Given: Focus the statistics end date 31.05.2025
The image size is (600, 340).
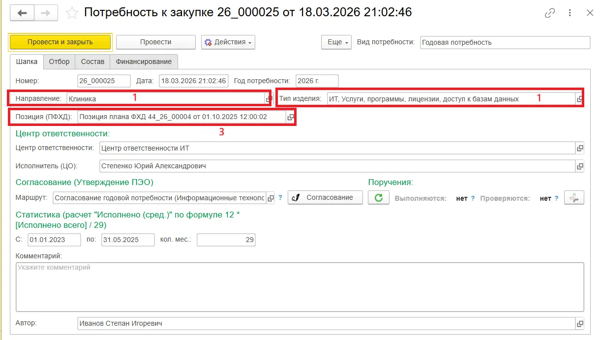Looking at the screenshot, I should click(128, 240).
